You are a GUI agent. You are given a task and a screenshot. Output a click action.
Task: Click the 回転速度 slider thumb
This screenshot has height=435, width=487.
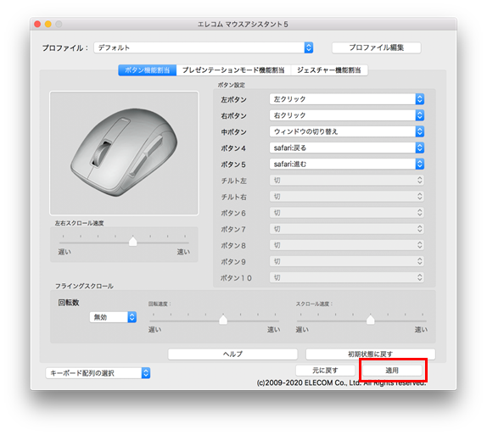[x=223, y=319]
